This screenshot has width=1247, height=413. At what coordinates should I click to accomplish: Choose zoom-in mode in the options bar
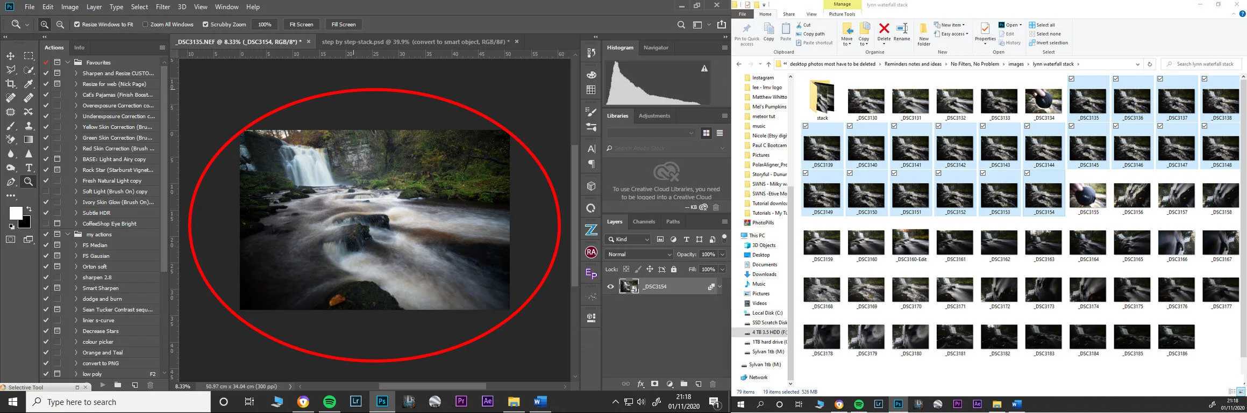45,24
